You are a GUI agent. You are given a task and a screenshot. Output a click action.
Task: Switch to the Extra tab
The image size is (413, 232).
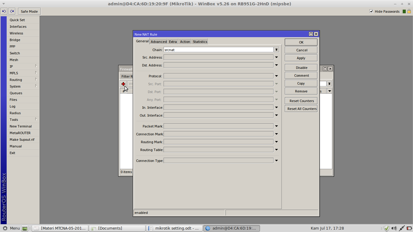[173, 42]
